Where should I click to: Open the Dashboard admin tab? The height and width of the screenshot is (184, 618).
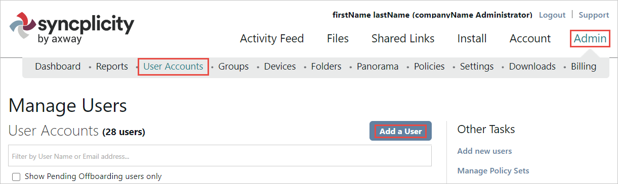[58, 67]
